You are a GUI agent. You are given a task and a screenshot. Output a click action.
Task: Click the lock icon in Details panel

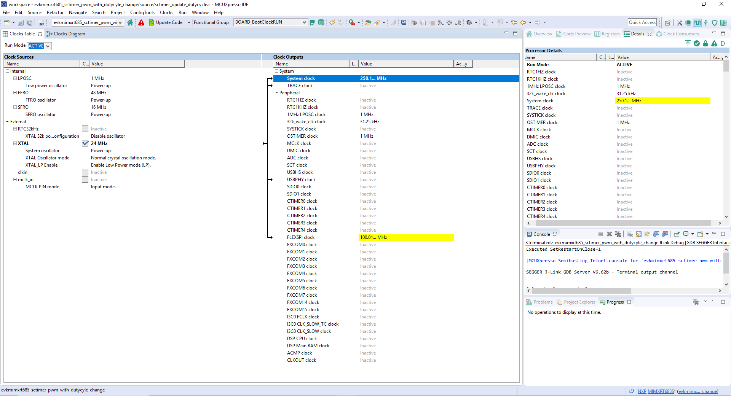point(705,43)
